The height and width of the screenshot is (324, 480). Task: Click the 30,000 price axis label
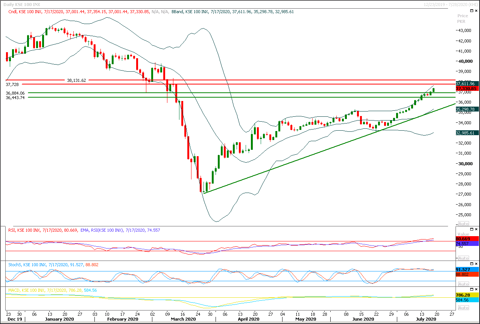coord(465,164)
